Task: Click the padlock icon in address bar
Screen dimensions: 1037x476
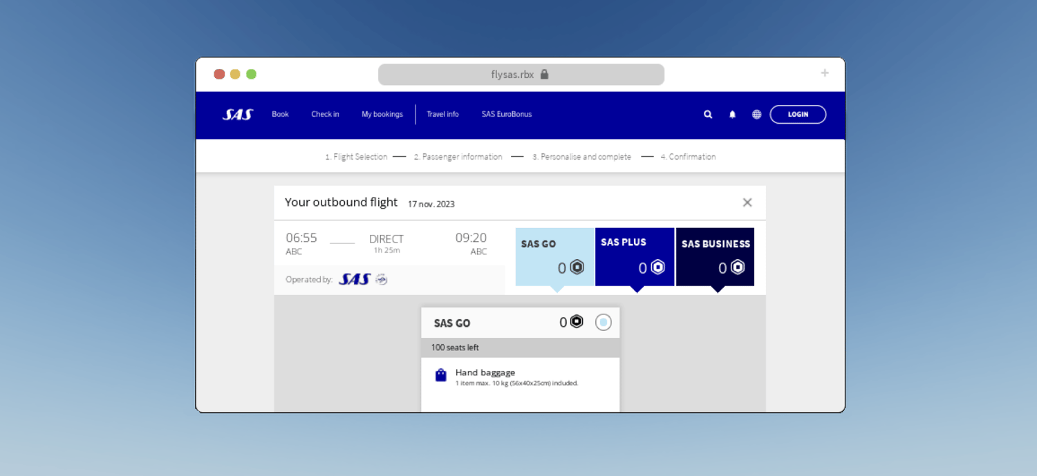Action: pyautogui.click(x=544, y=74)
